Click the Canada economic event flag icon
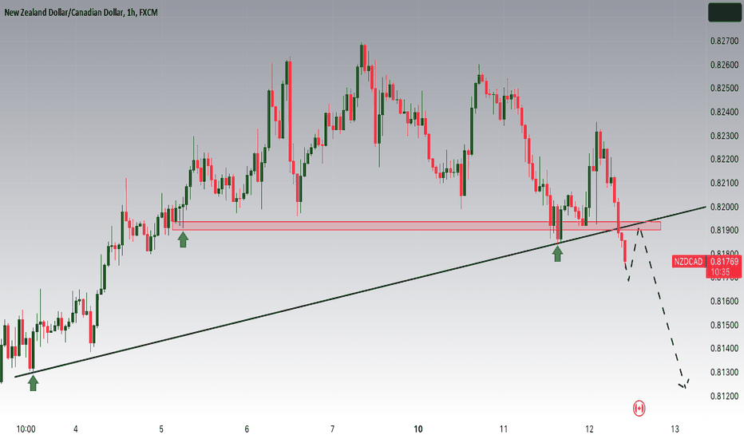Image resolution: width=744 pixels, height=439 pixels. pyautogui.click(x=639, y=408)
